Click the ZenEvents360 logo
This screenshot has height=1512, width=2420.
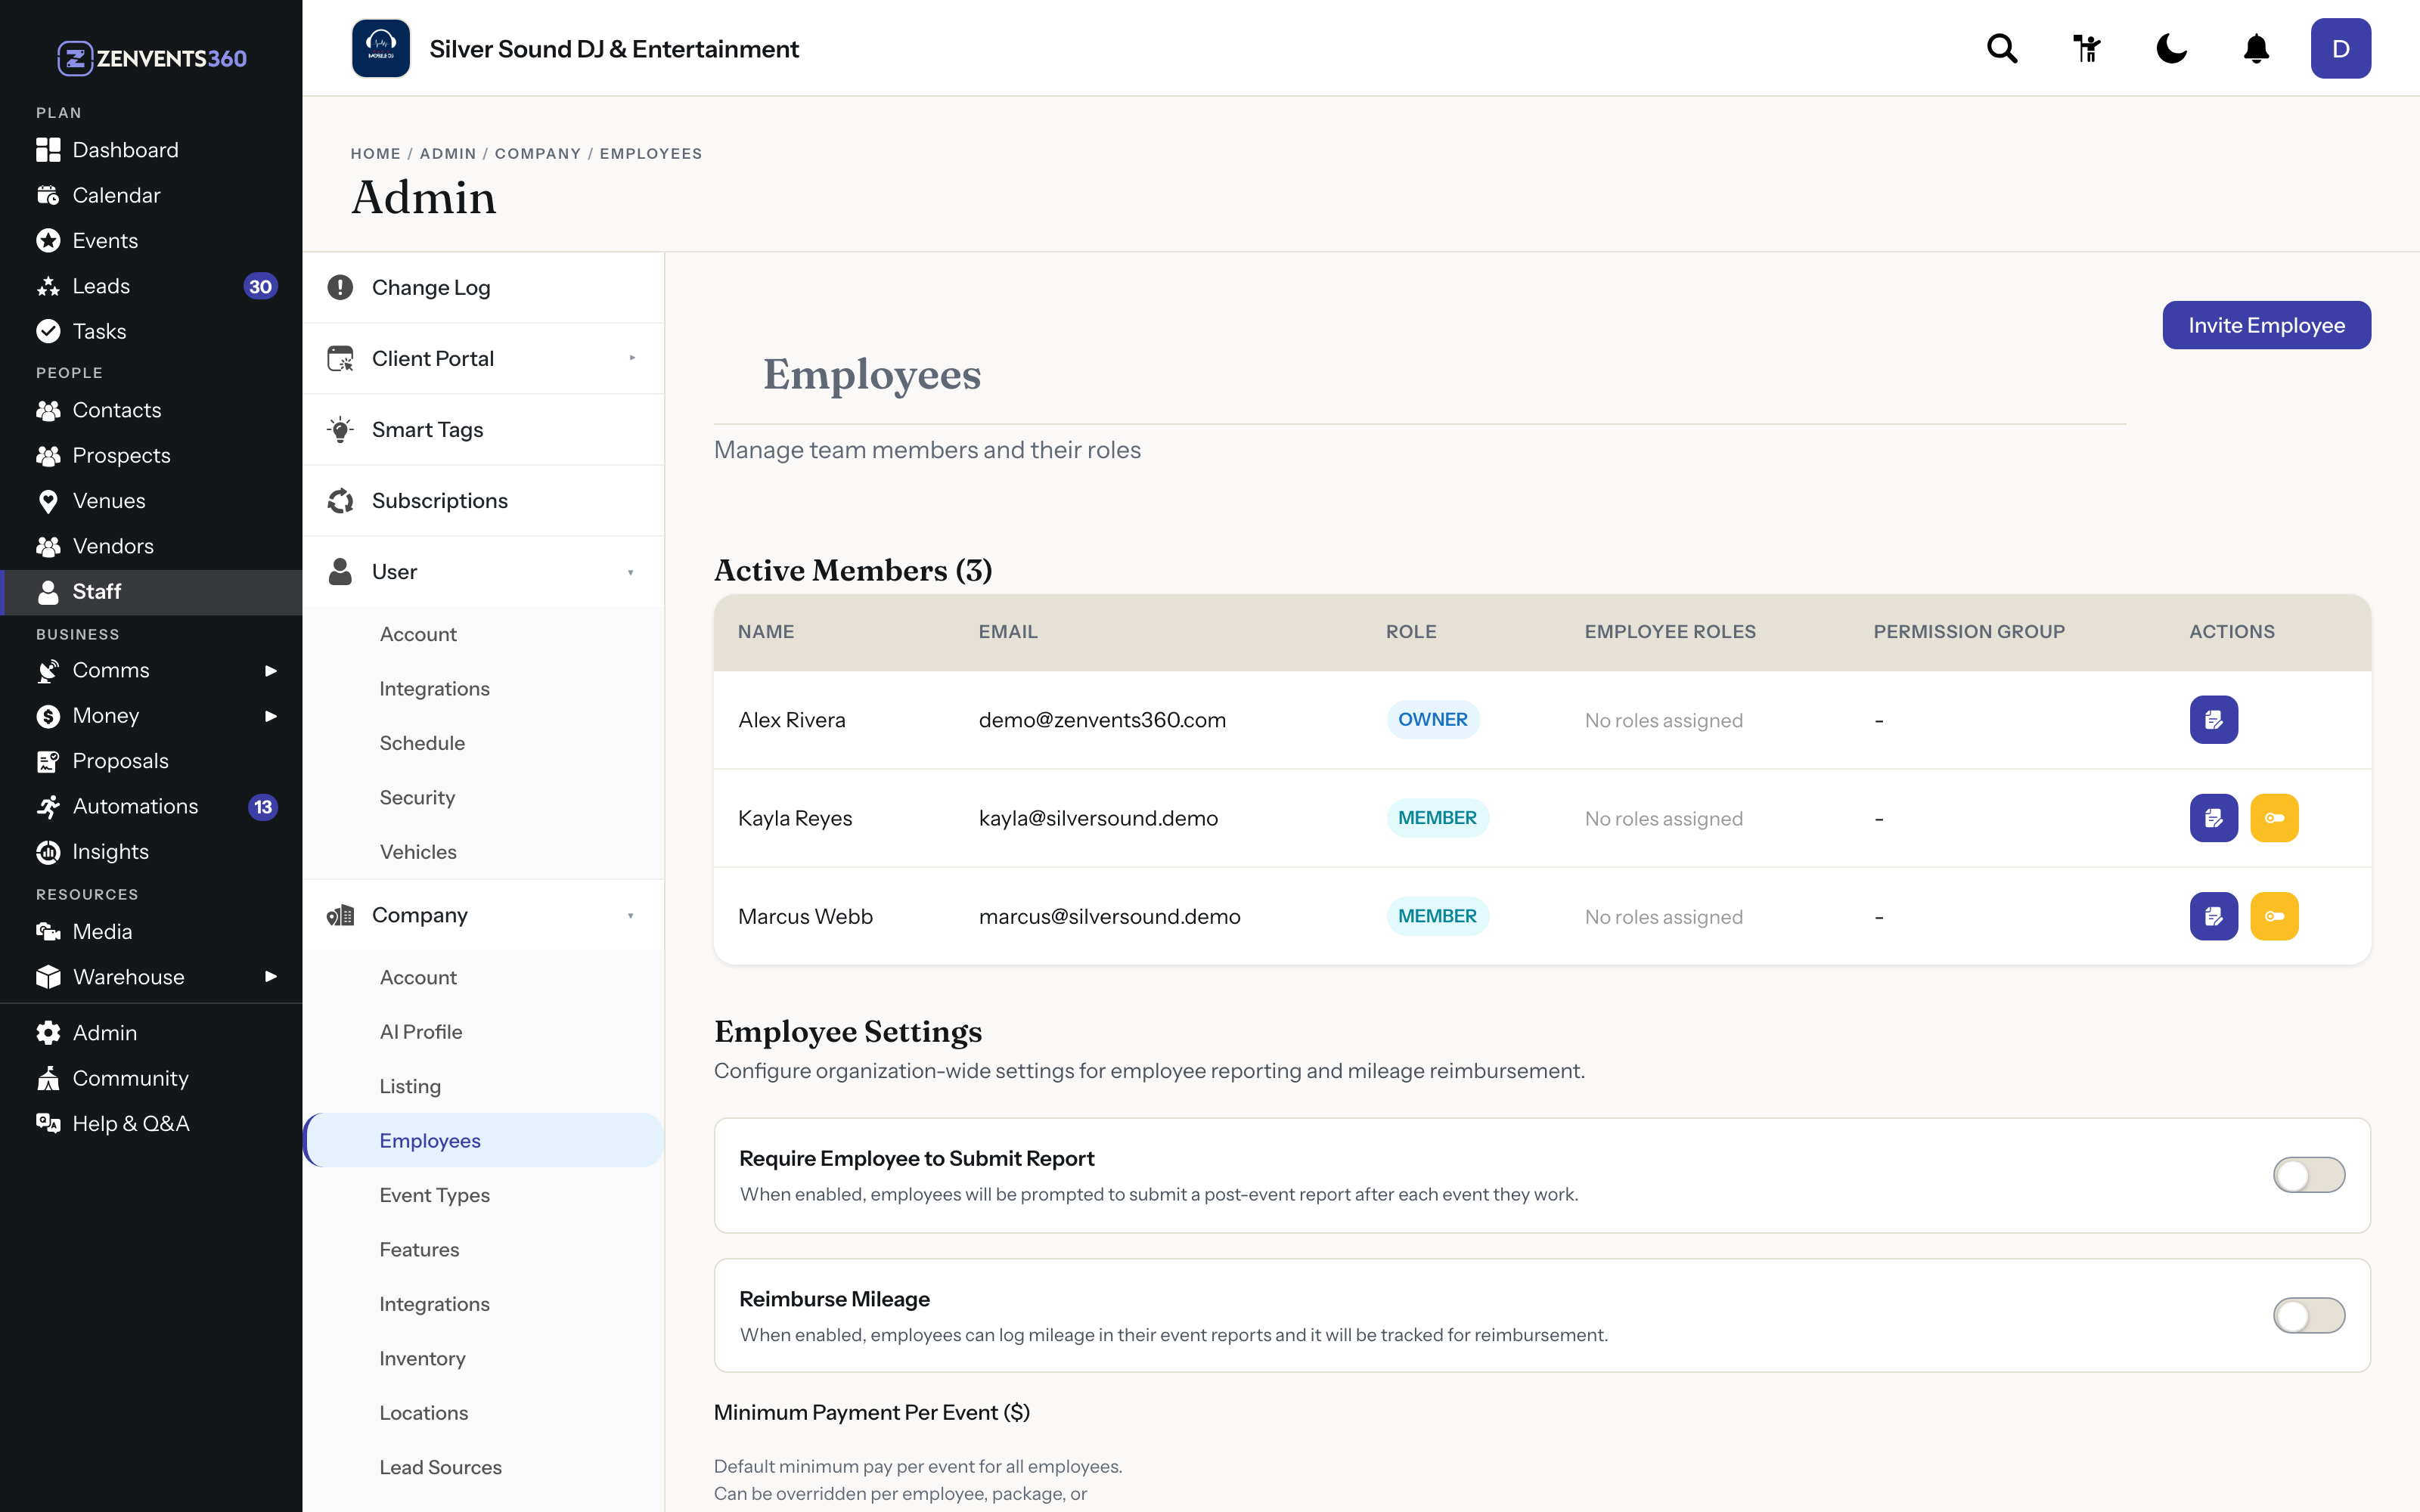coord(152,58)
